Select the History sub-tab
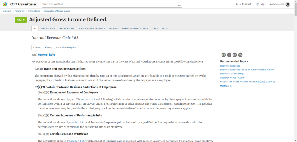The width and height of the screenshot is (297, 142). pos(49,48)
